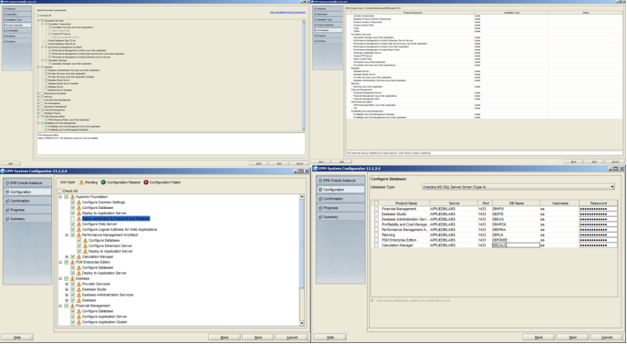Viewport: 627px width, 344px height.
Task: Click DBHFM database name cell
Action: point(516,209)
